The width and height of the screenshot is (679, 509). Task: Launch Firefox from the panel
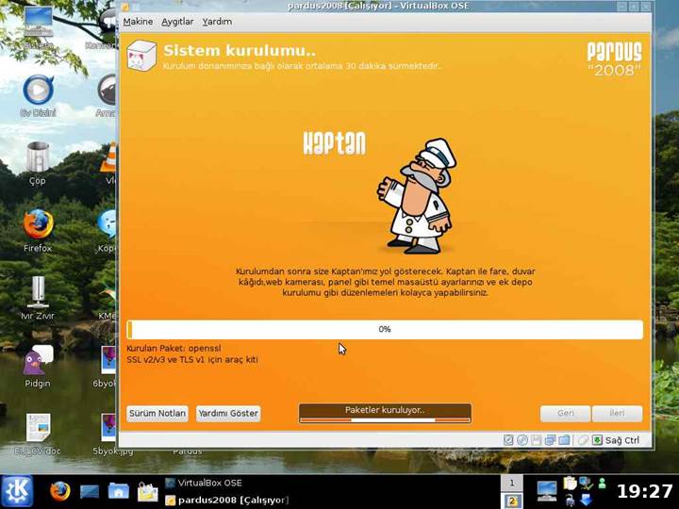59,492
